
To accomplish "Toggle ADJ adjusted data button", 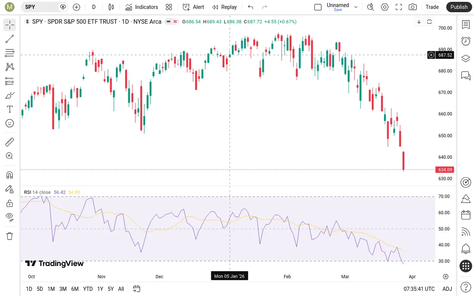I will coord(447,289).
